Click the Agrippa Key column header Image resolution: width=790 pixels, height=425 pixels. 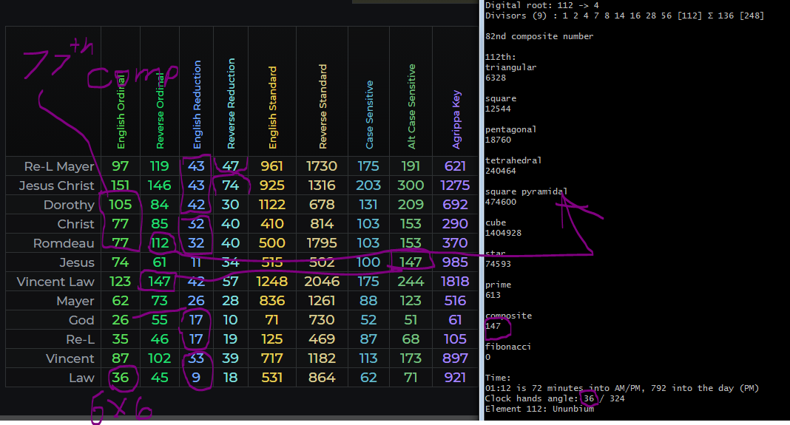(456, 120)
